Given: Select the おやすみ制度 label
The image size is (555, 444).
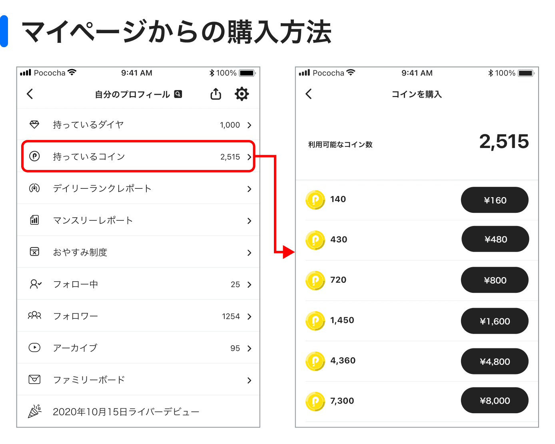Looking at the screenshot, I should click(x=80, y=252).
